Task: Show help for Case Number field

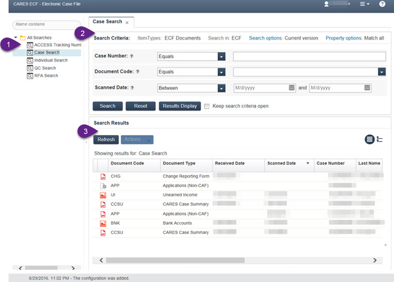Action: pyautogui.click(x=132, y=56)
